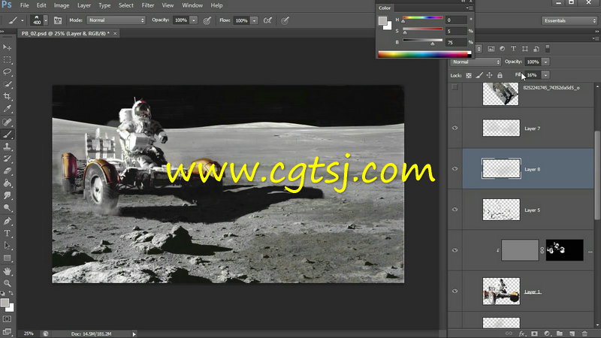Image resolution: width=601 pixels, height=338 pixels.
Task: Lock image pixels
Action: (479, 76)
